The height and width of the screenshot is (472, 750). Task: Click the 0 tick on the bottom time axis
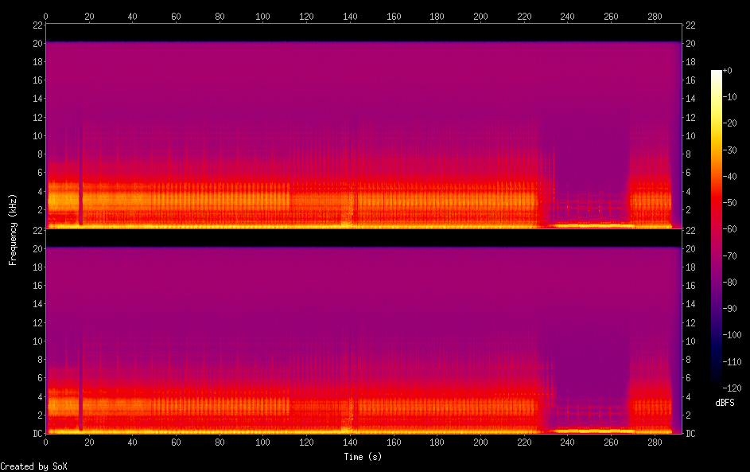click(x=46, y=442)
